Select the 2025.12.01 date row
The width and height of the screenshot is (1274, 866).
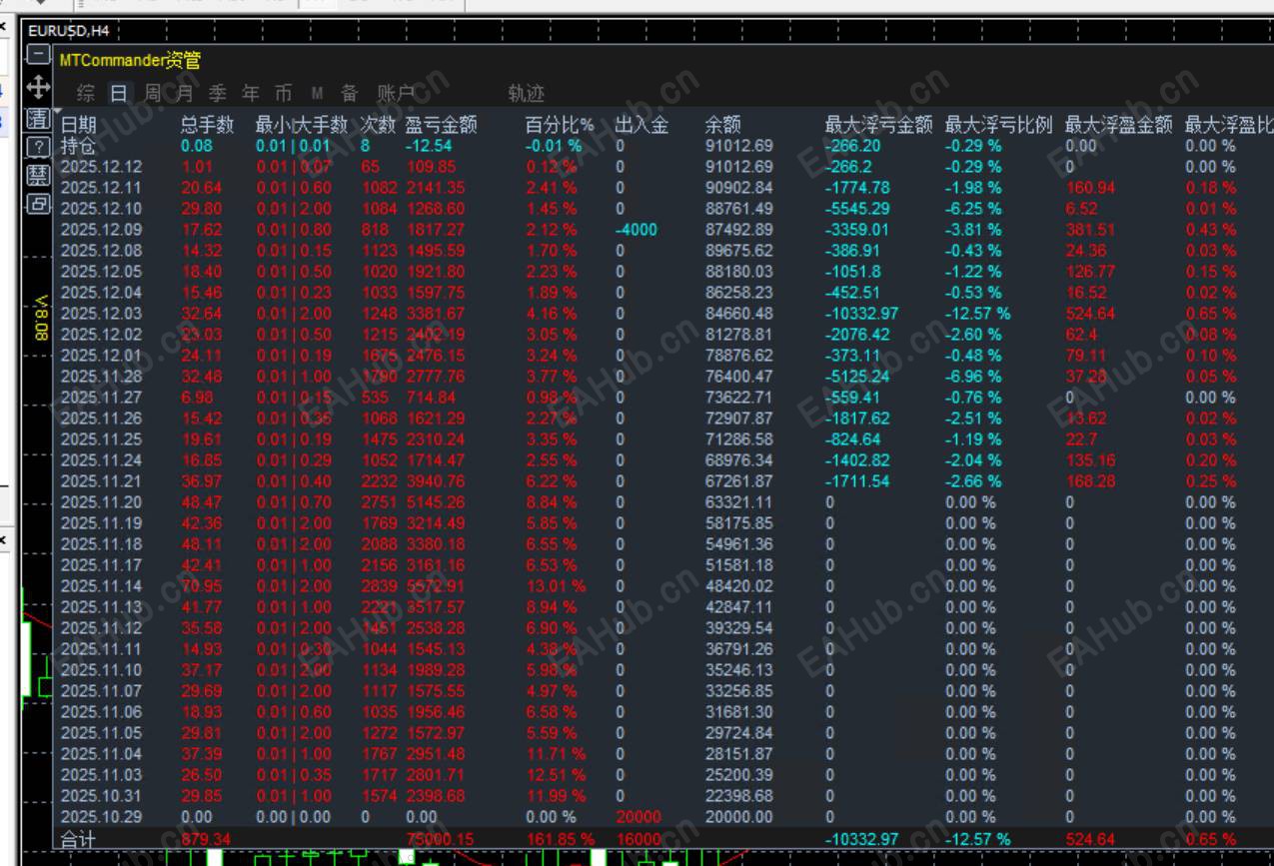tap(101, 356)
